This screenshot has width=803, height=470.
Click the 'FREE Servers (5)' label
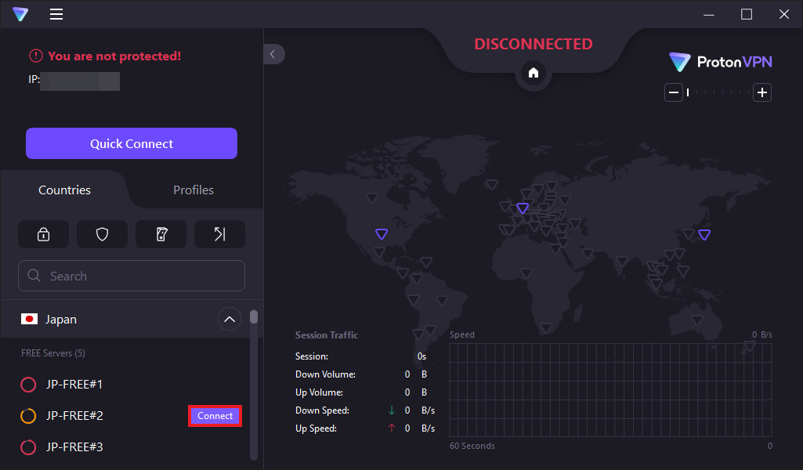[52, 353]
